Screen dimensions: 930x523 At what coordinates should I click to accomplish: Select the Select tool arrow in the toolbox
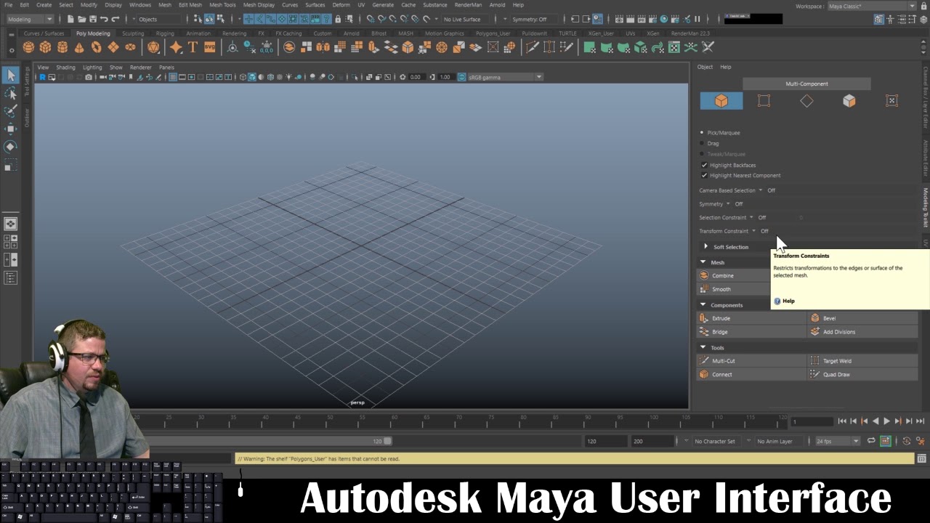(x=11, y=75)
